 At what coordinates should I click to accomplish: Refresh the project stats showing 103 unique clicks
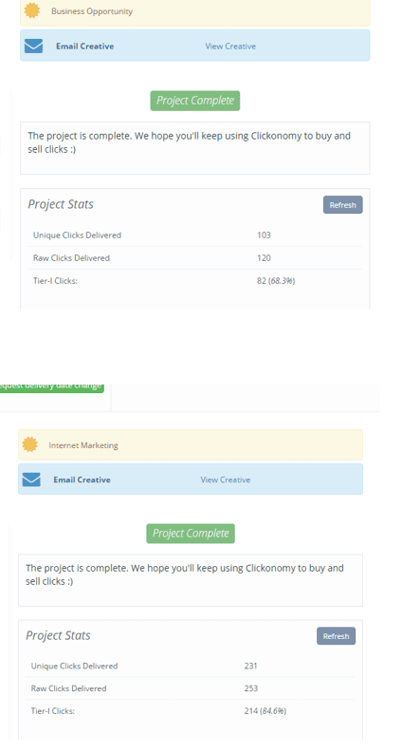[342, 205]
